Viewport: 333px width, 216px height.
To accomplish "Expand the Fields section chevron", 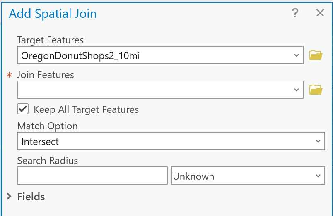I will (x=10, y=197).
